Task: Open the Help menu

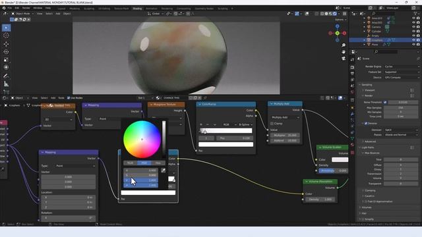Action: click(x=48, y=9)
